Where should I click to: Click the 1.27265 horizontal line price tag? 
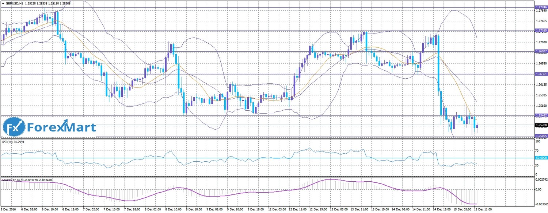(x=541, y=30)
